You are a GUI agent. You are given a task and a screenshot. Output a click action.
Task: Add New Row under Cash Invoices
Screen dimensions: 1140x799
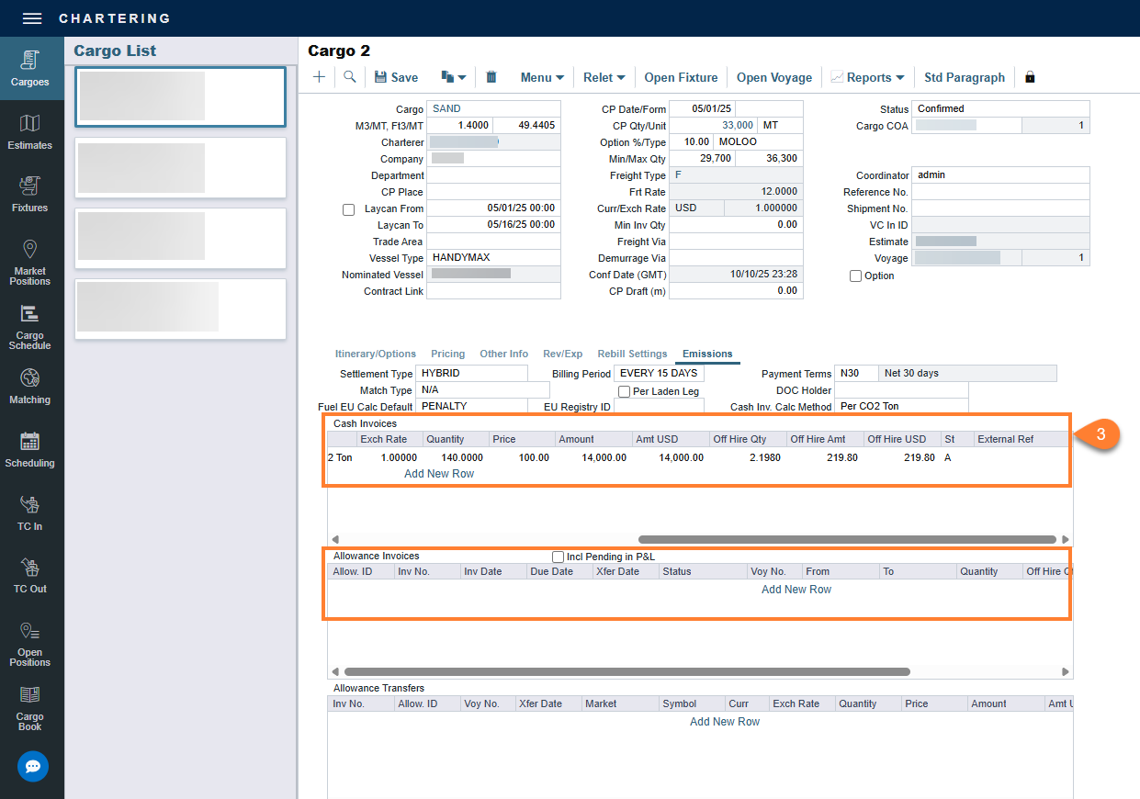click(x=439, y=474)
